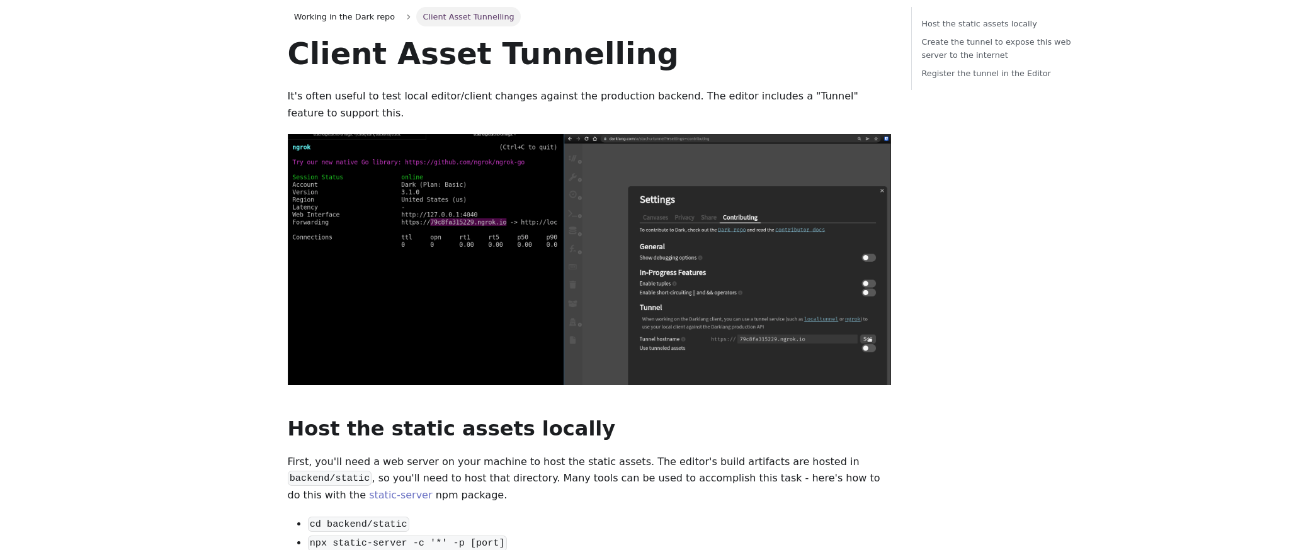This screenshot has width=1301, height=550.
Task: Close the Settings dialog with the X icon
Action: click(x=882, y=191)
